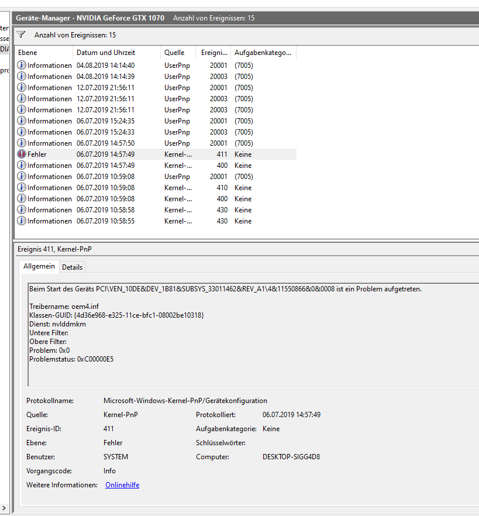
Task: Click info icon of the 04.08.2019 14:14:39 row
Action: tap(22, 76)
